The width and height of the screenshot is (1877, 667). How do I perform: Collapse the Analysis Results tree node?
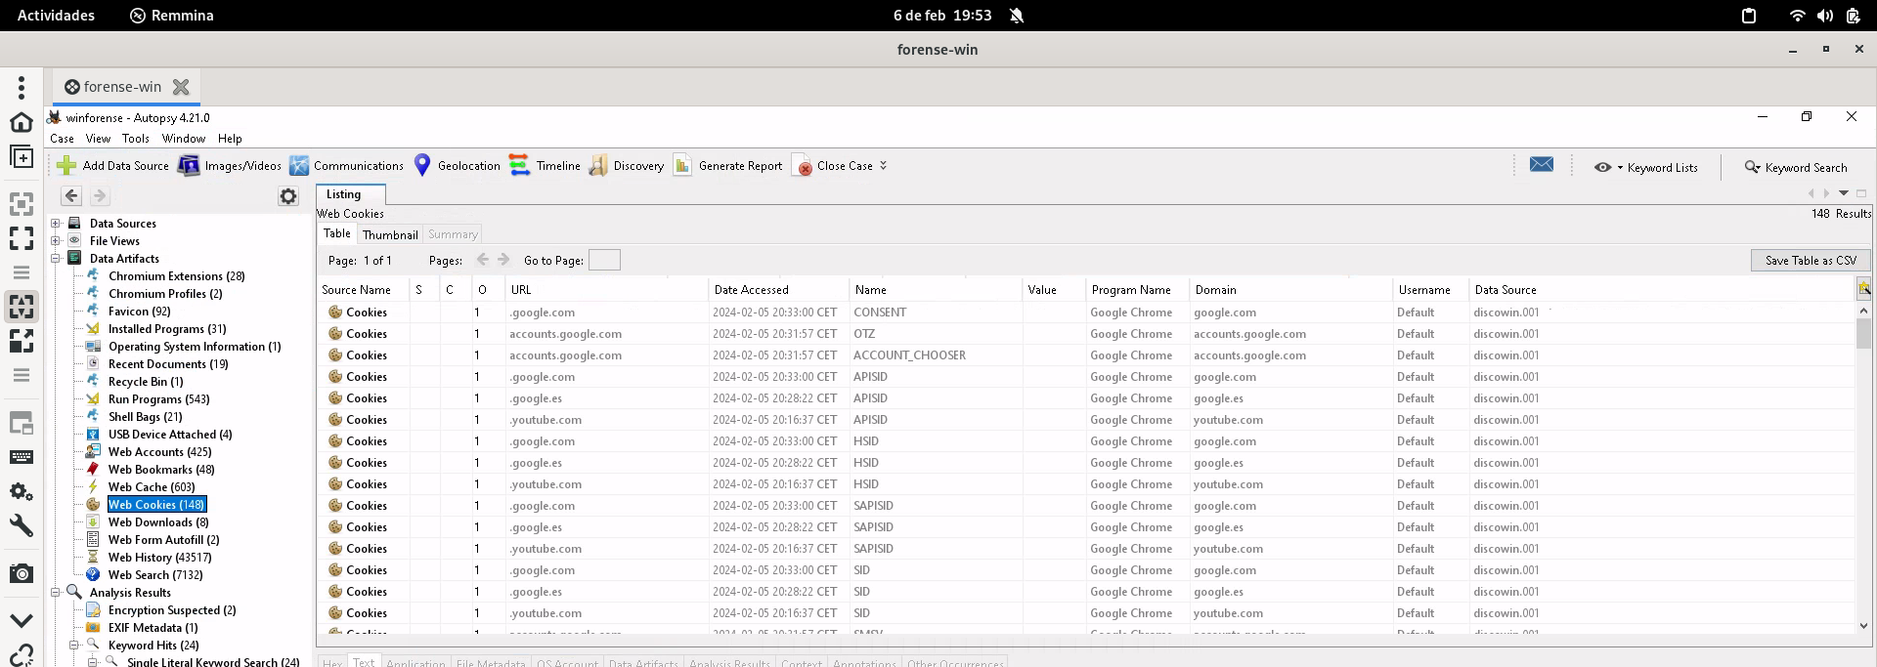56,593
